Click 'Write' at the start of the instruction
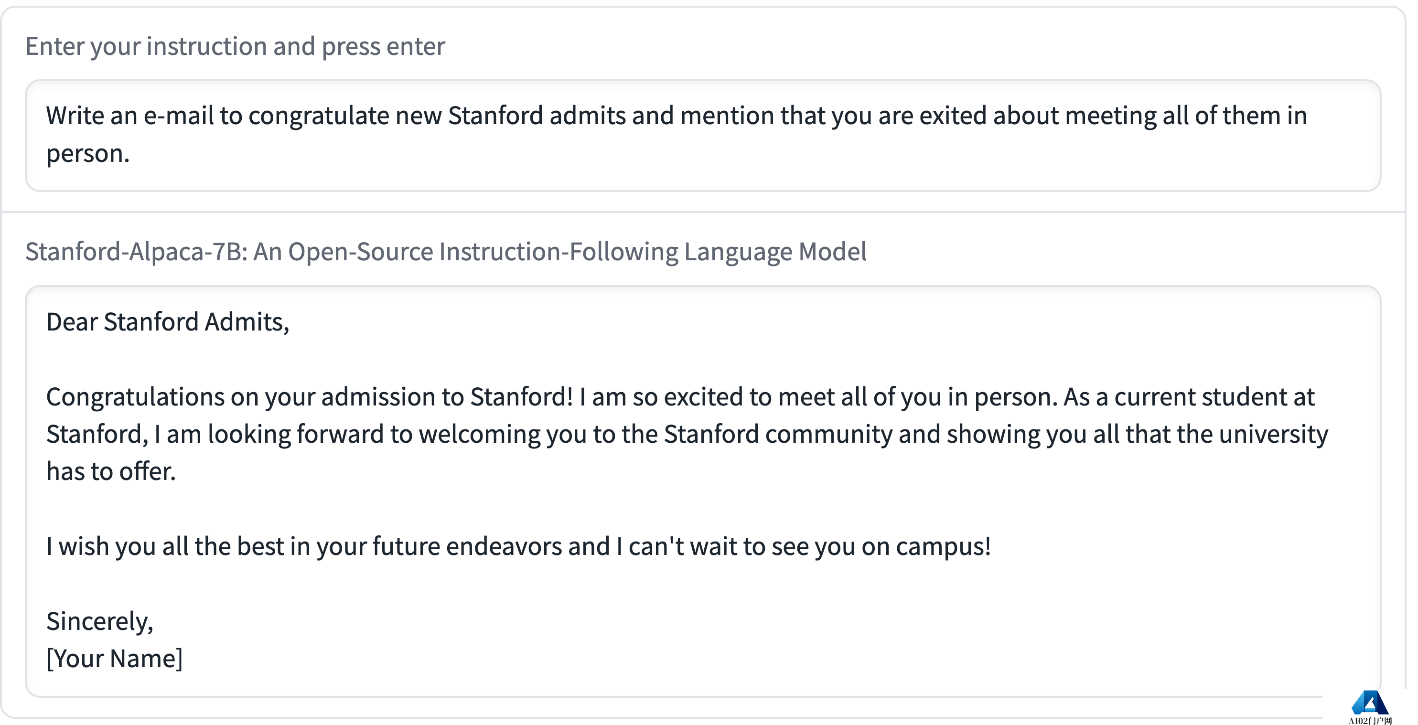The width and height of the screenshot is (1418, 725). pyautogui.click(x=75, y=116)
